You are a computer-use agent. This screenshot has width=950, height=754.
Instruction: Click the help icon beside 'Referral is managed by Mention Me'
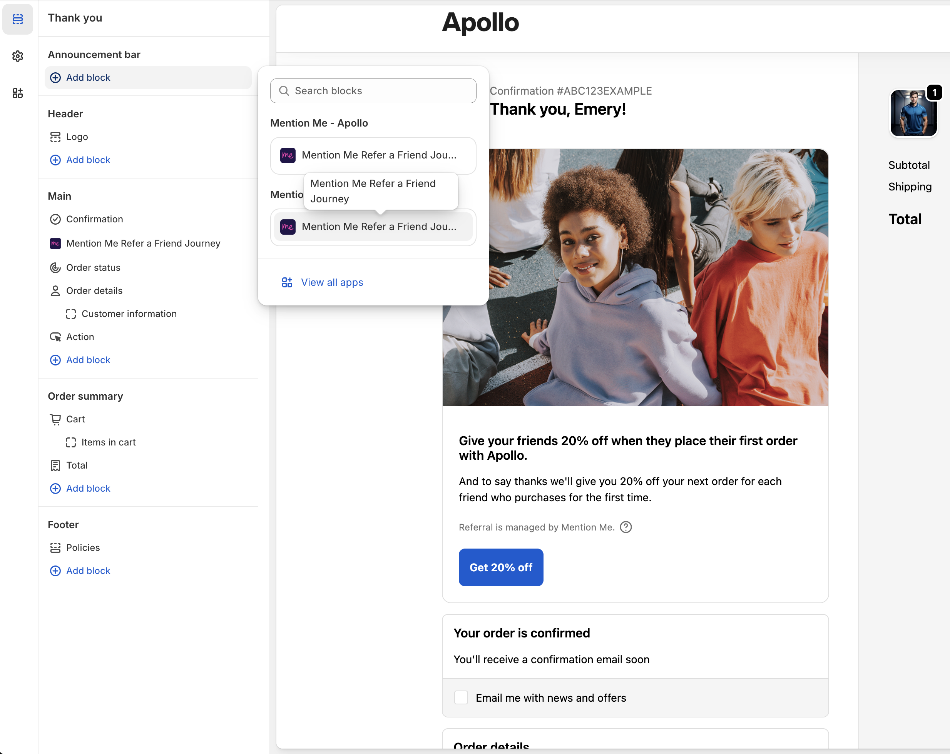[625, 527]
